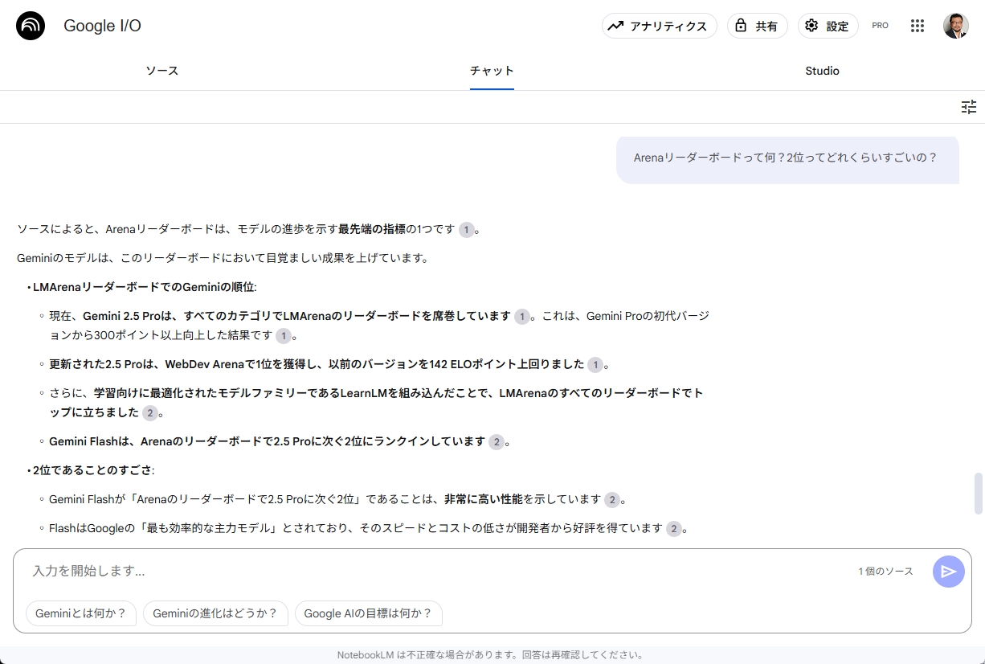Screen dimensions: 985x664
Task: Open the Google apps grid icon
Action: click(x=918, y=26)
